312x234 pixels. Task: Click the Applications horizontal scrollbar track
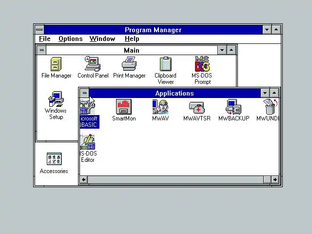[175, 180]
